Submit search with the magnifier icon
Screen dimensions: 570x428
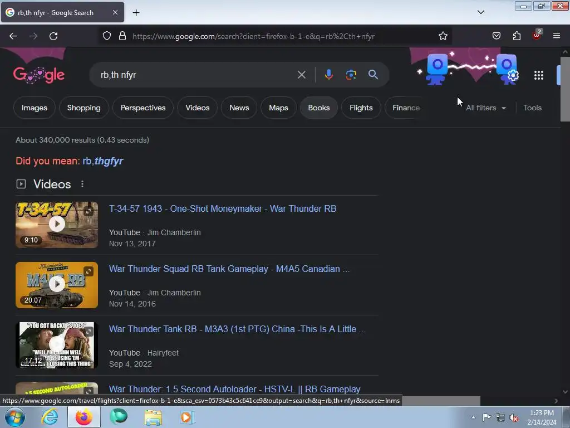tap(373, 75)
